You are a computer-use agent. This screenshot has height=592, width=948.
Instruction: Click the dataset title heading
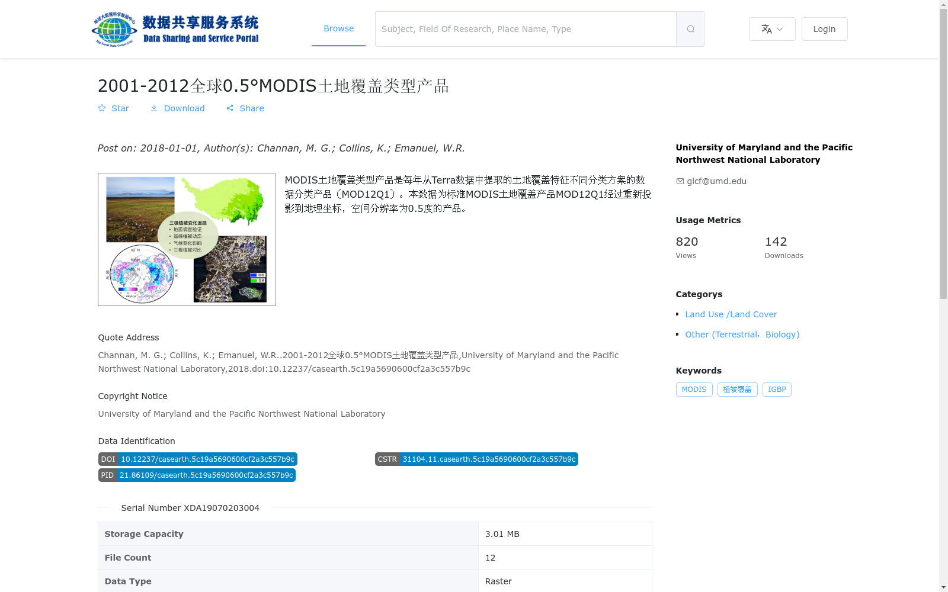tap(273, 86)
